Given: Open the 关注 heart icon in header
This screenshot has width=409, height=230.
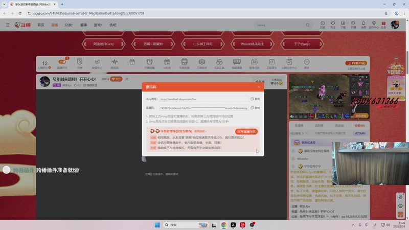Looking at the screenshot, I should tap(333, 25).
